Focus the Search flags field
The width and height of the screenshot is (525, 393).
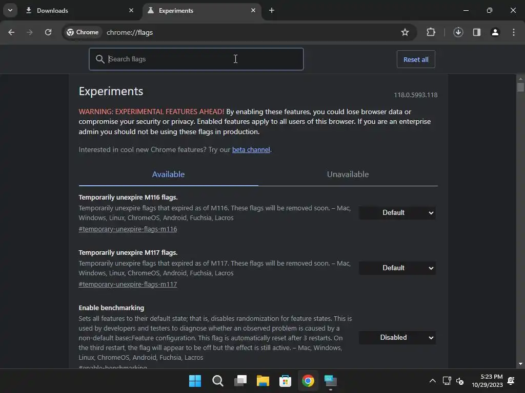[196, 59]
